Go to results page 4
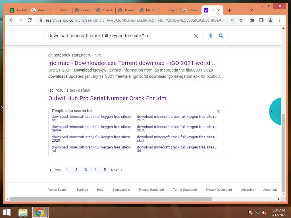Image resolution: width=291 pixels, height=218 pixels. 95,170
